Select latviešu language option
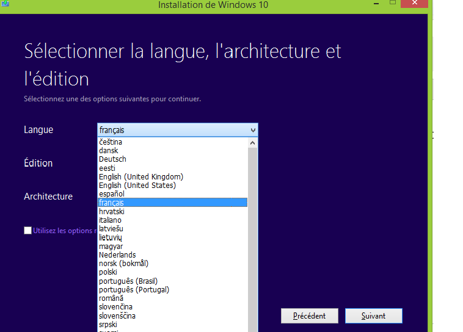The image size is (463, 332). (x=172, y=229)
